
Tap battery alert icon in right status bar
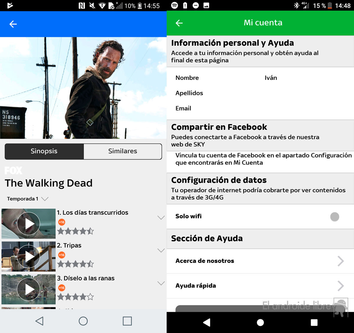pos(185,5)
